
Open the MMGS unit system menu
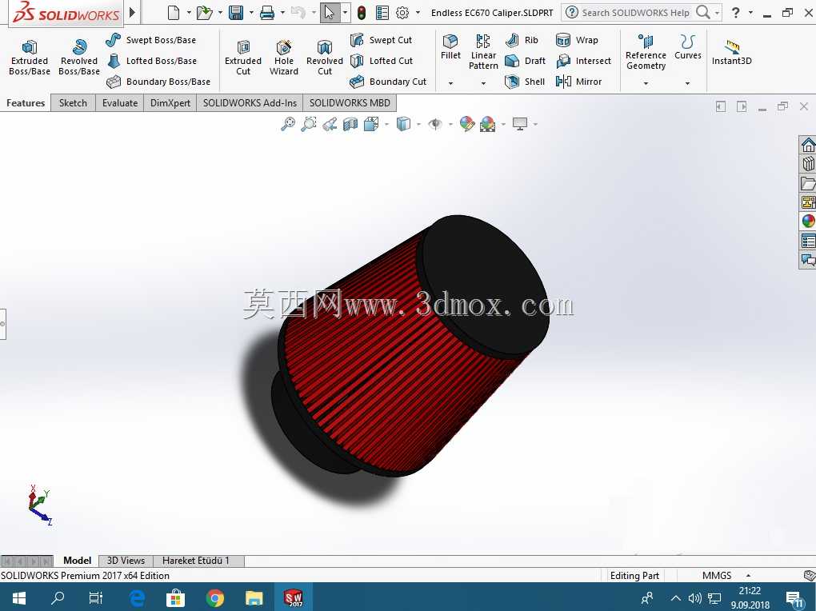[726, 576]
